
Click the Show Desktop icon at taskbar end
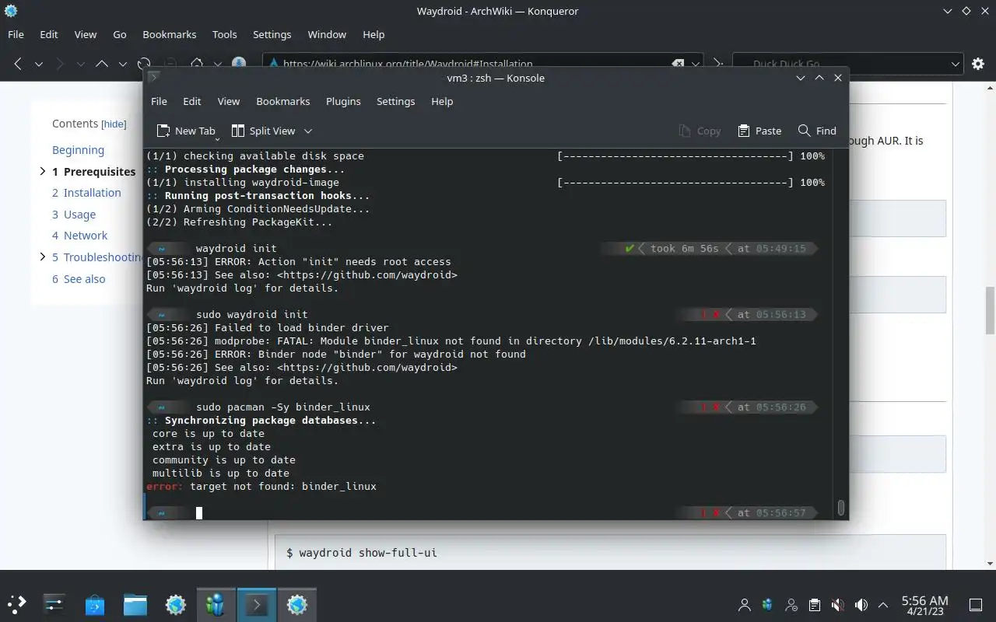(x=975, y=604)
